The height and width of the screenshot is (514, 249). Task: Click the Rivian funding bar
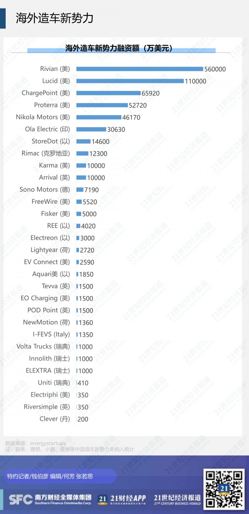(x=139, y=69)
